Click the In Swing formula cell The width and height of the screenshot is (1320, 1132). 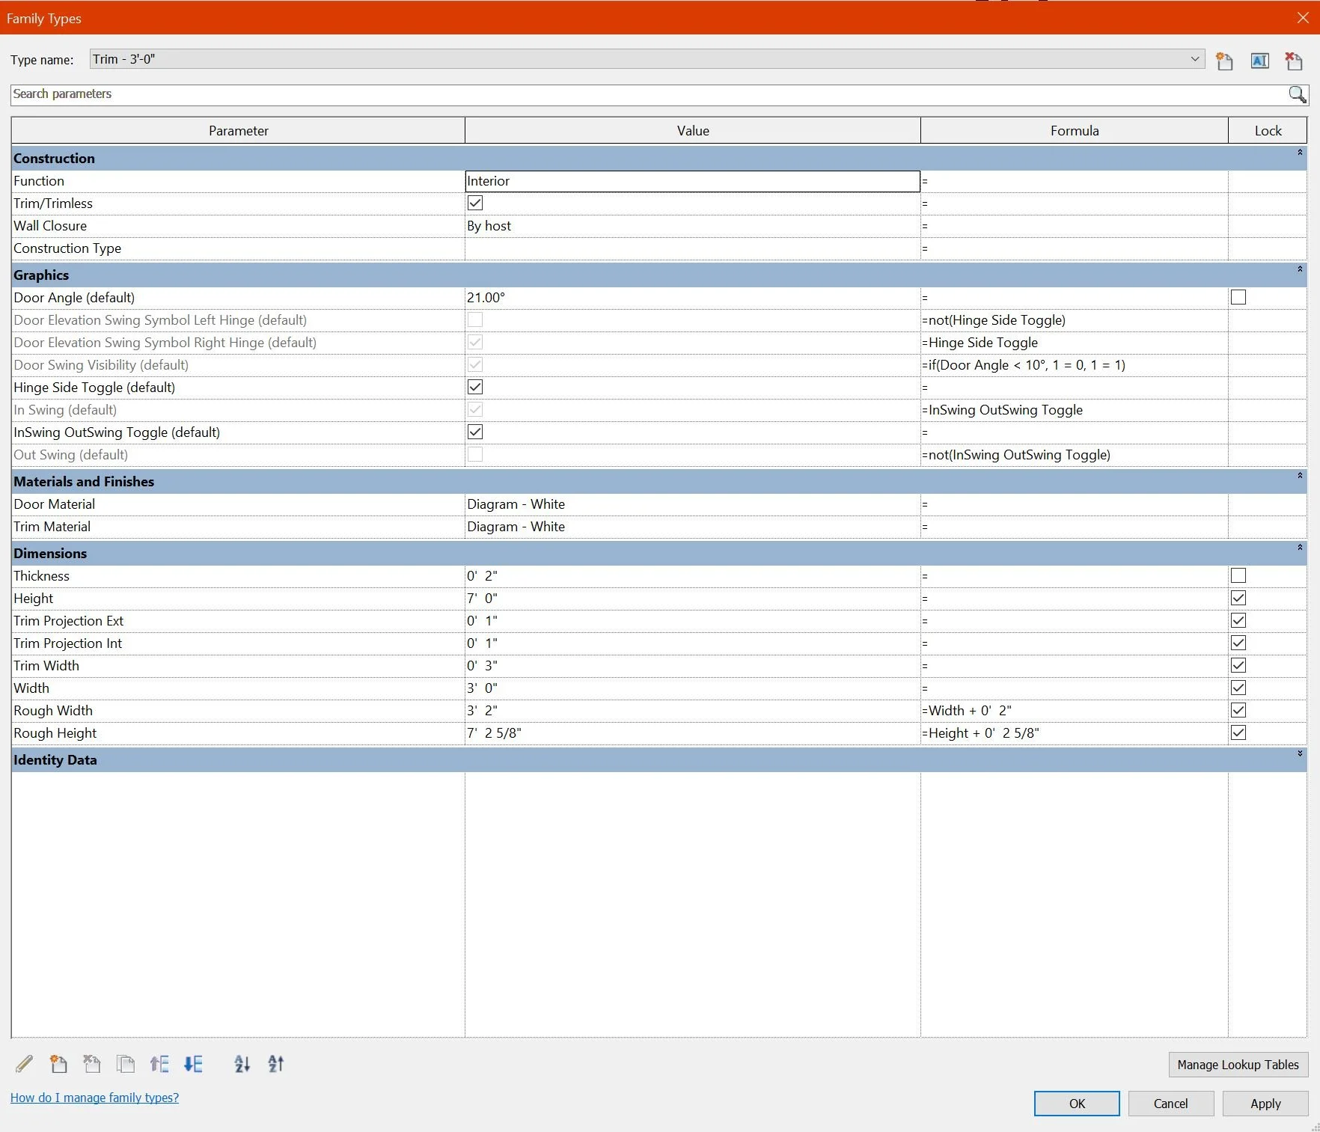[1074, 410]
